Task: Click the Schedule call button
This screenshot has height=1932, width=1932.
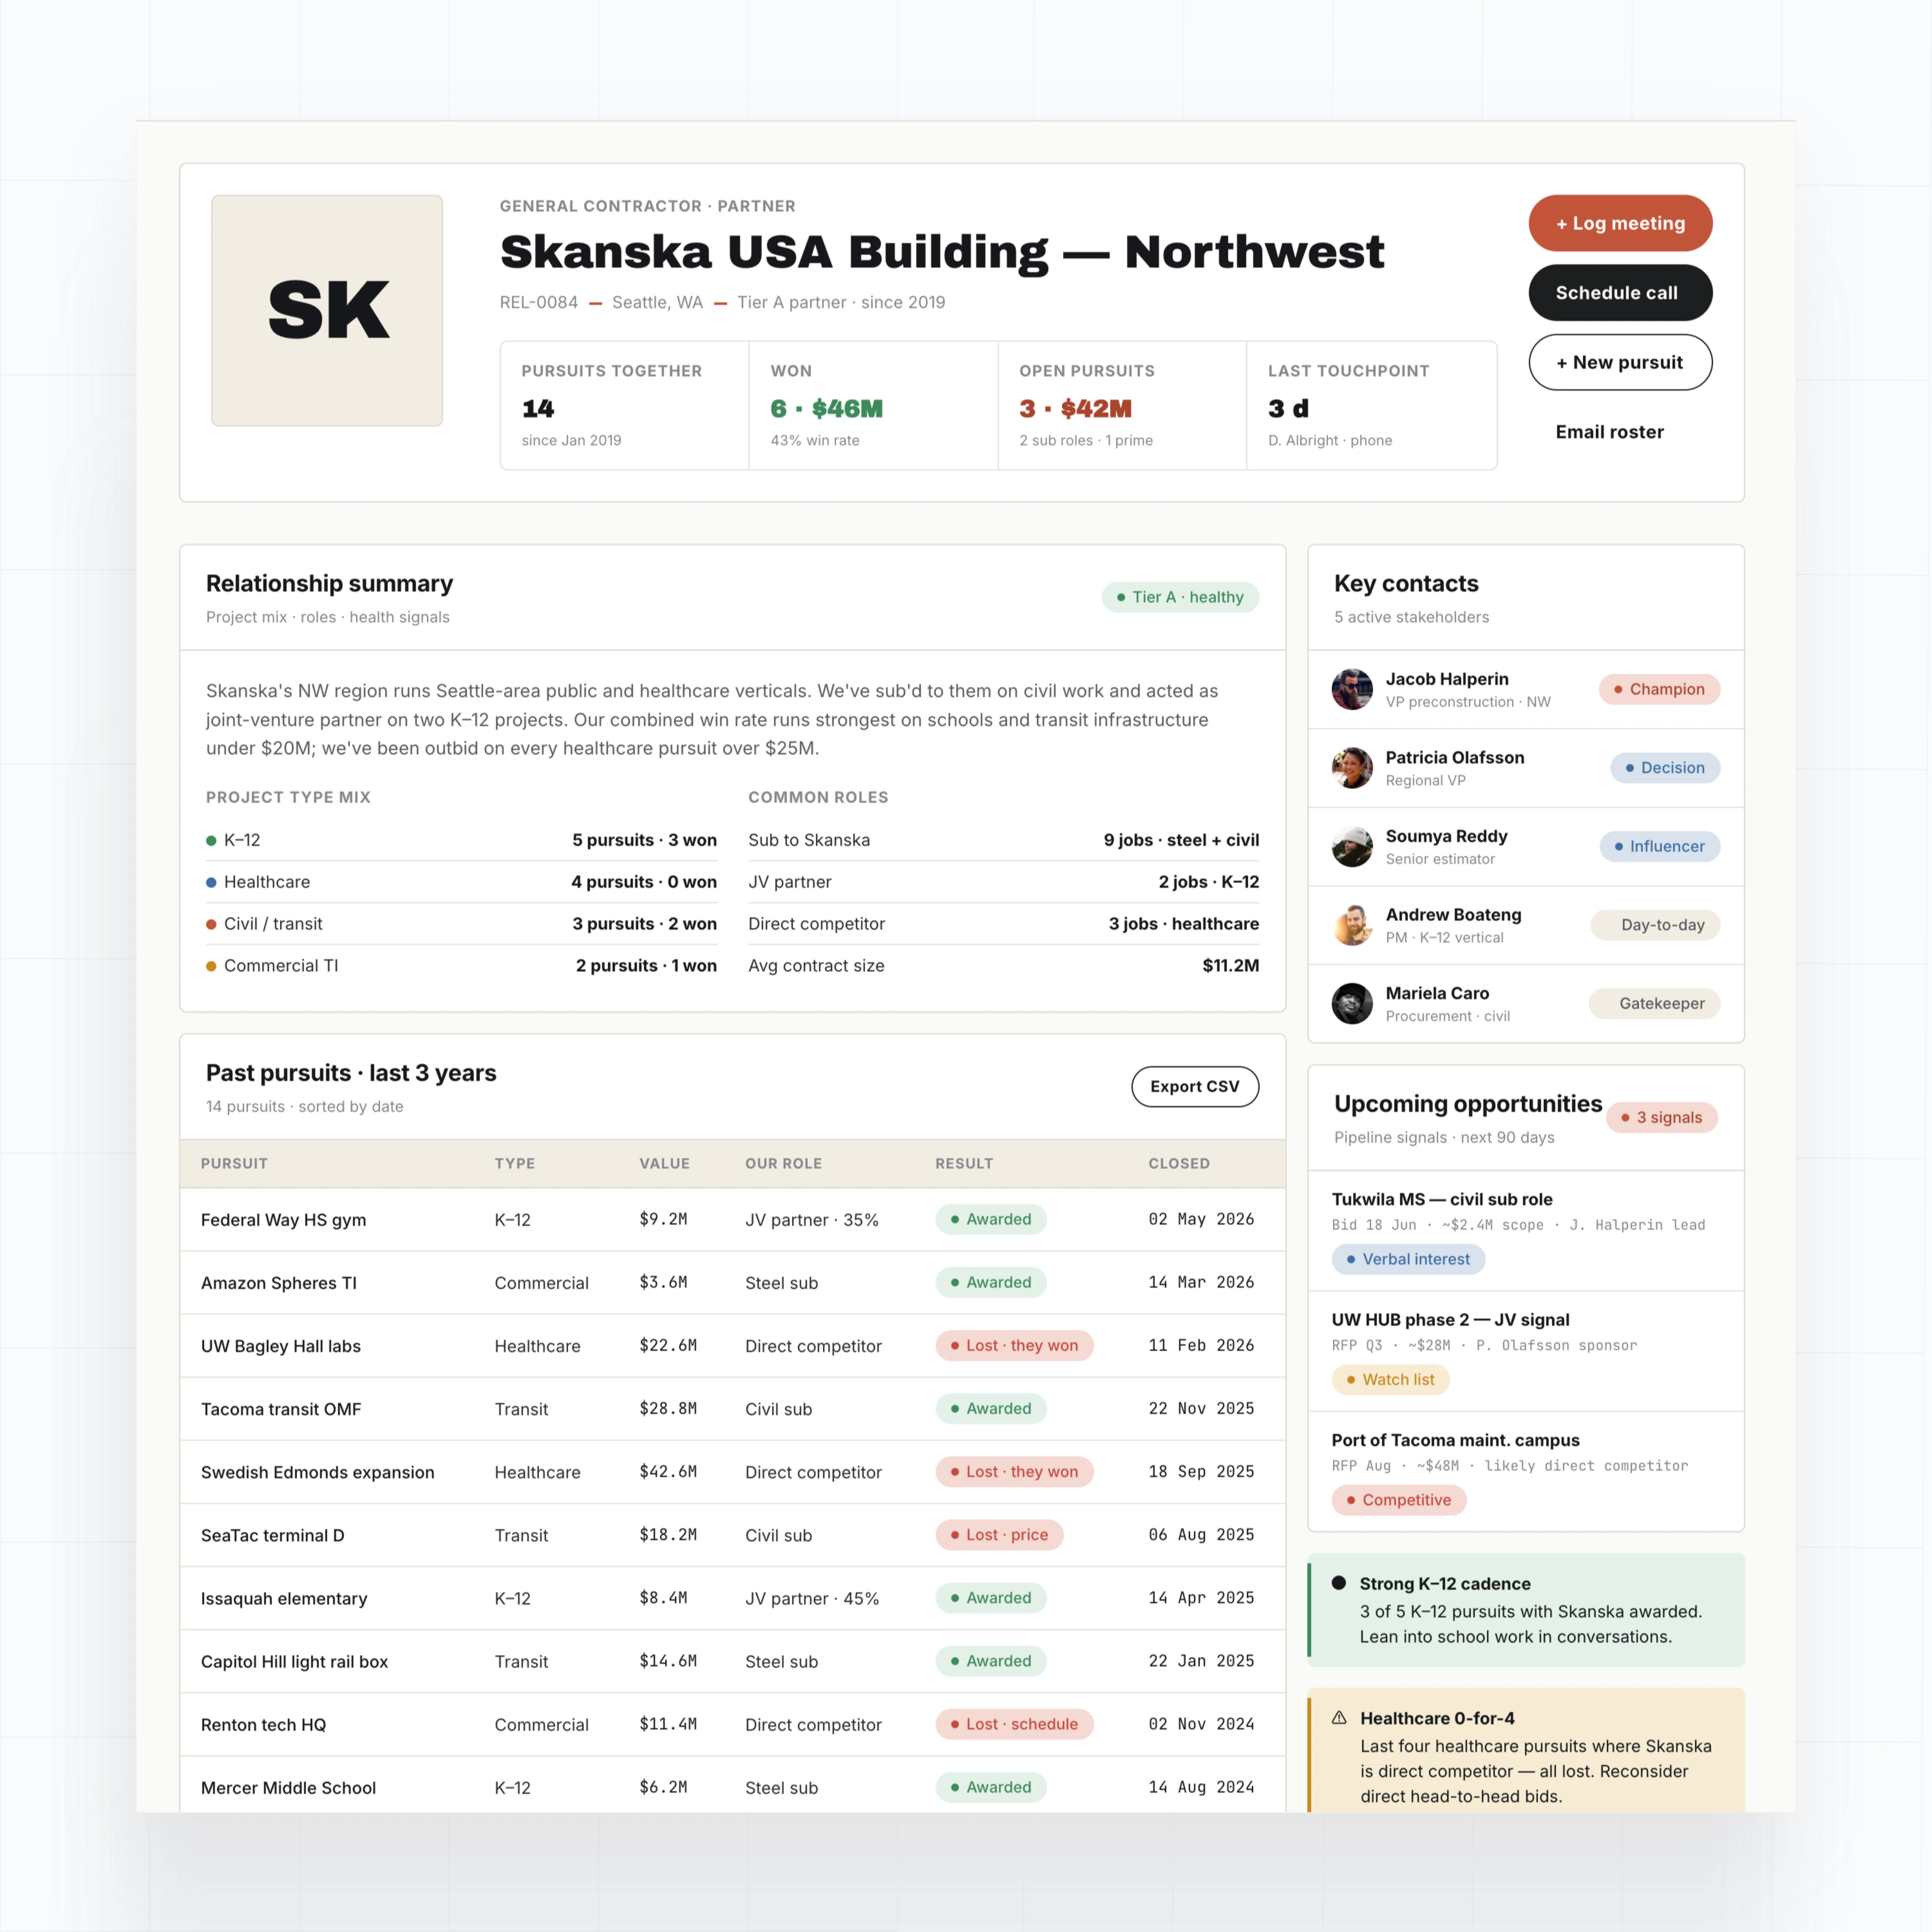Action: 1620,293
